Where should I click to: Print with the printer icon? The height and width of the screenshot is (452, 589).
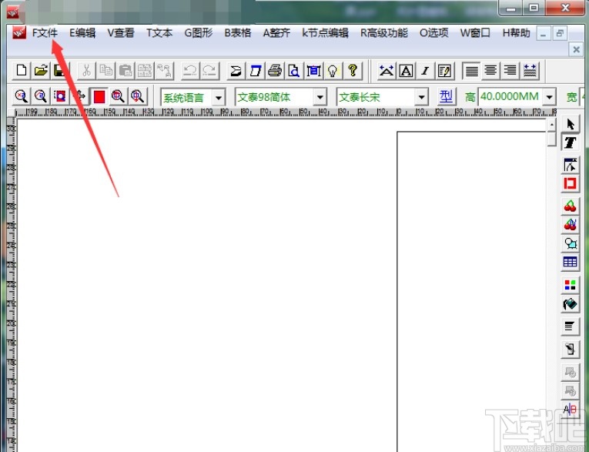[x=275, y=71]
